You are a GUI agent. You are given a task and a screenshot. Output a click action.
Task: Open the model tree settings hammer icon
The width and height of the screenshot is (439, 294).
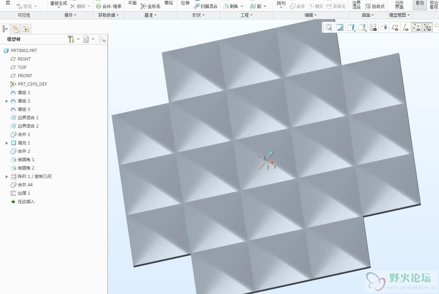pyautogui.click(x=71, y=40)
